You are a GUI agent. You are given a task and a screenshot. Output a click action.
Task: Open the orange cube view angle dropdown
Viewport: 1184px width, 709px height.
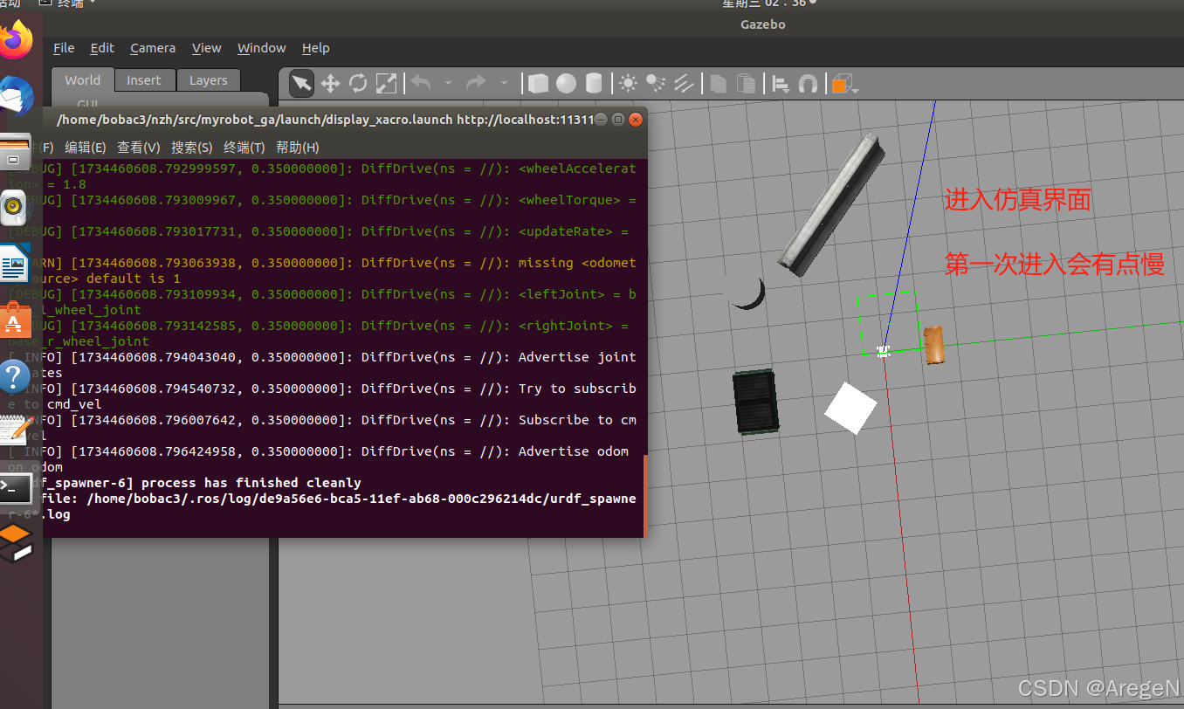pyautogui.click(x=844, y=84)
